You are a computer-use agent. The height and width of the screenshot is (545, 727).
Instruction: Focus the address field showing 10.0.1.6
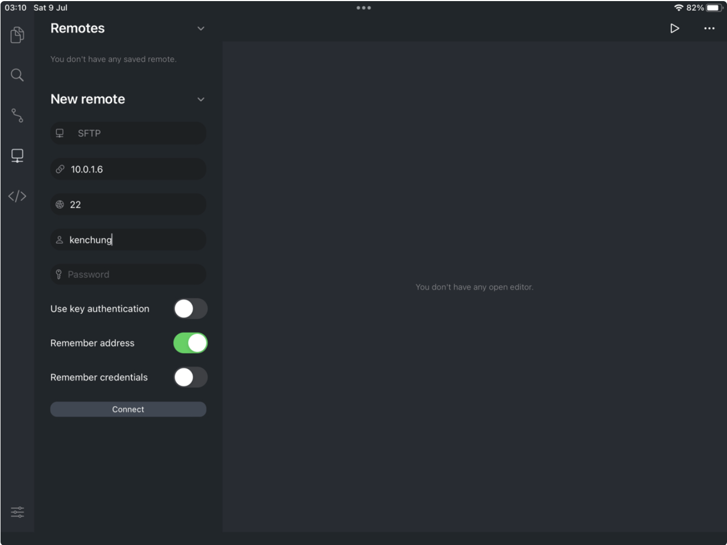[x=128, y=169]
